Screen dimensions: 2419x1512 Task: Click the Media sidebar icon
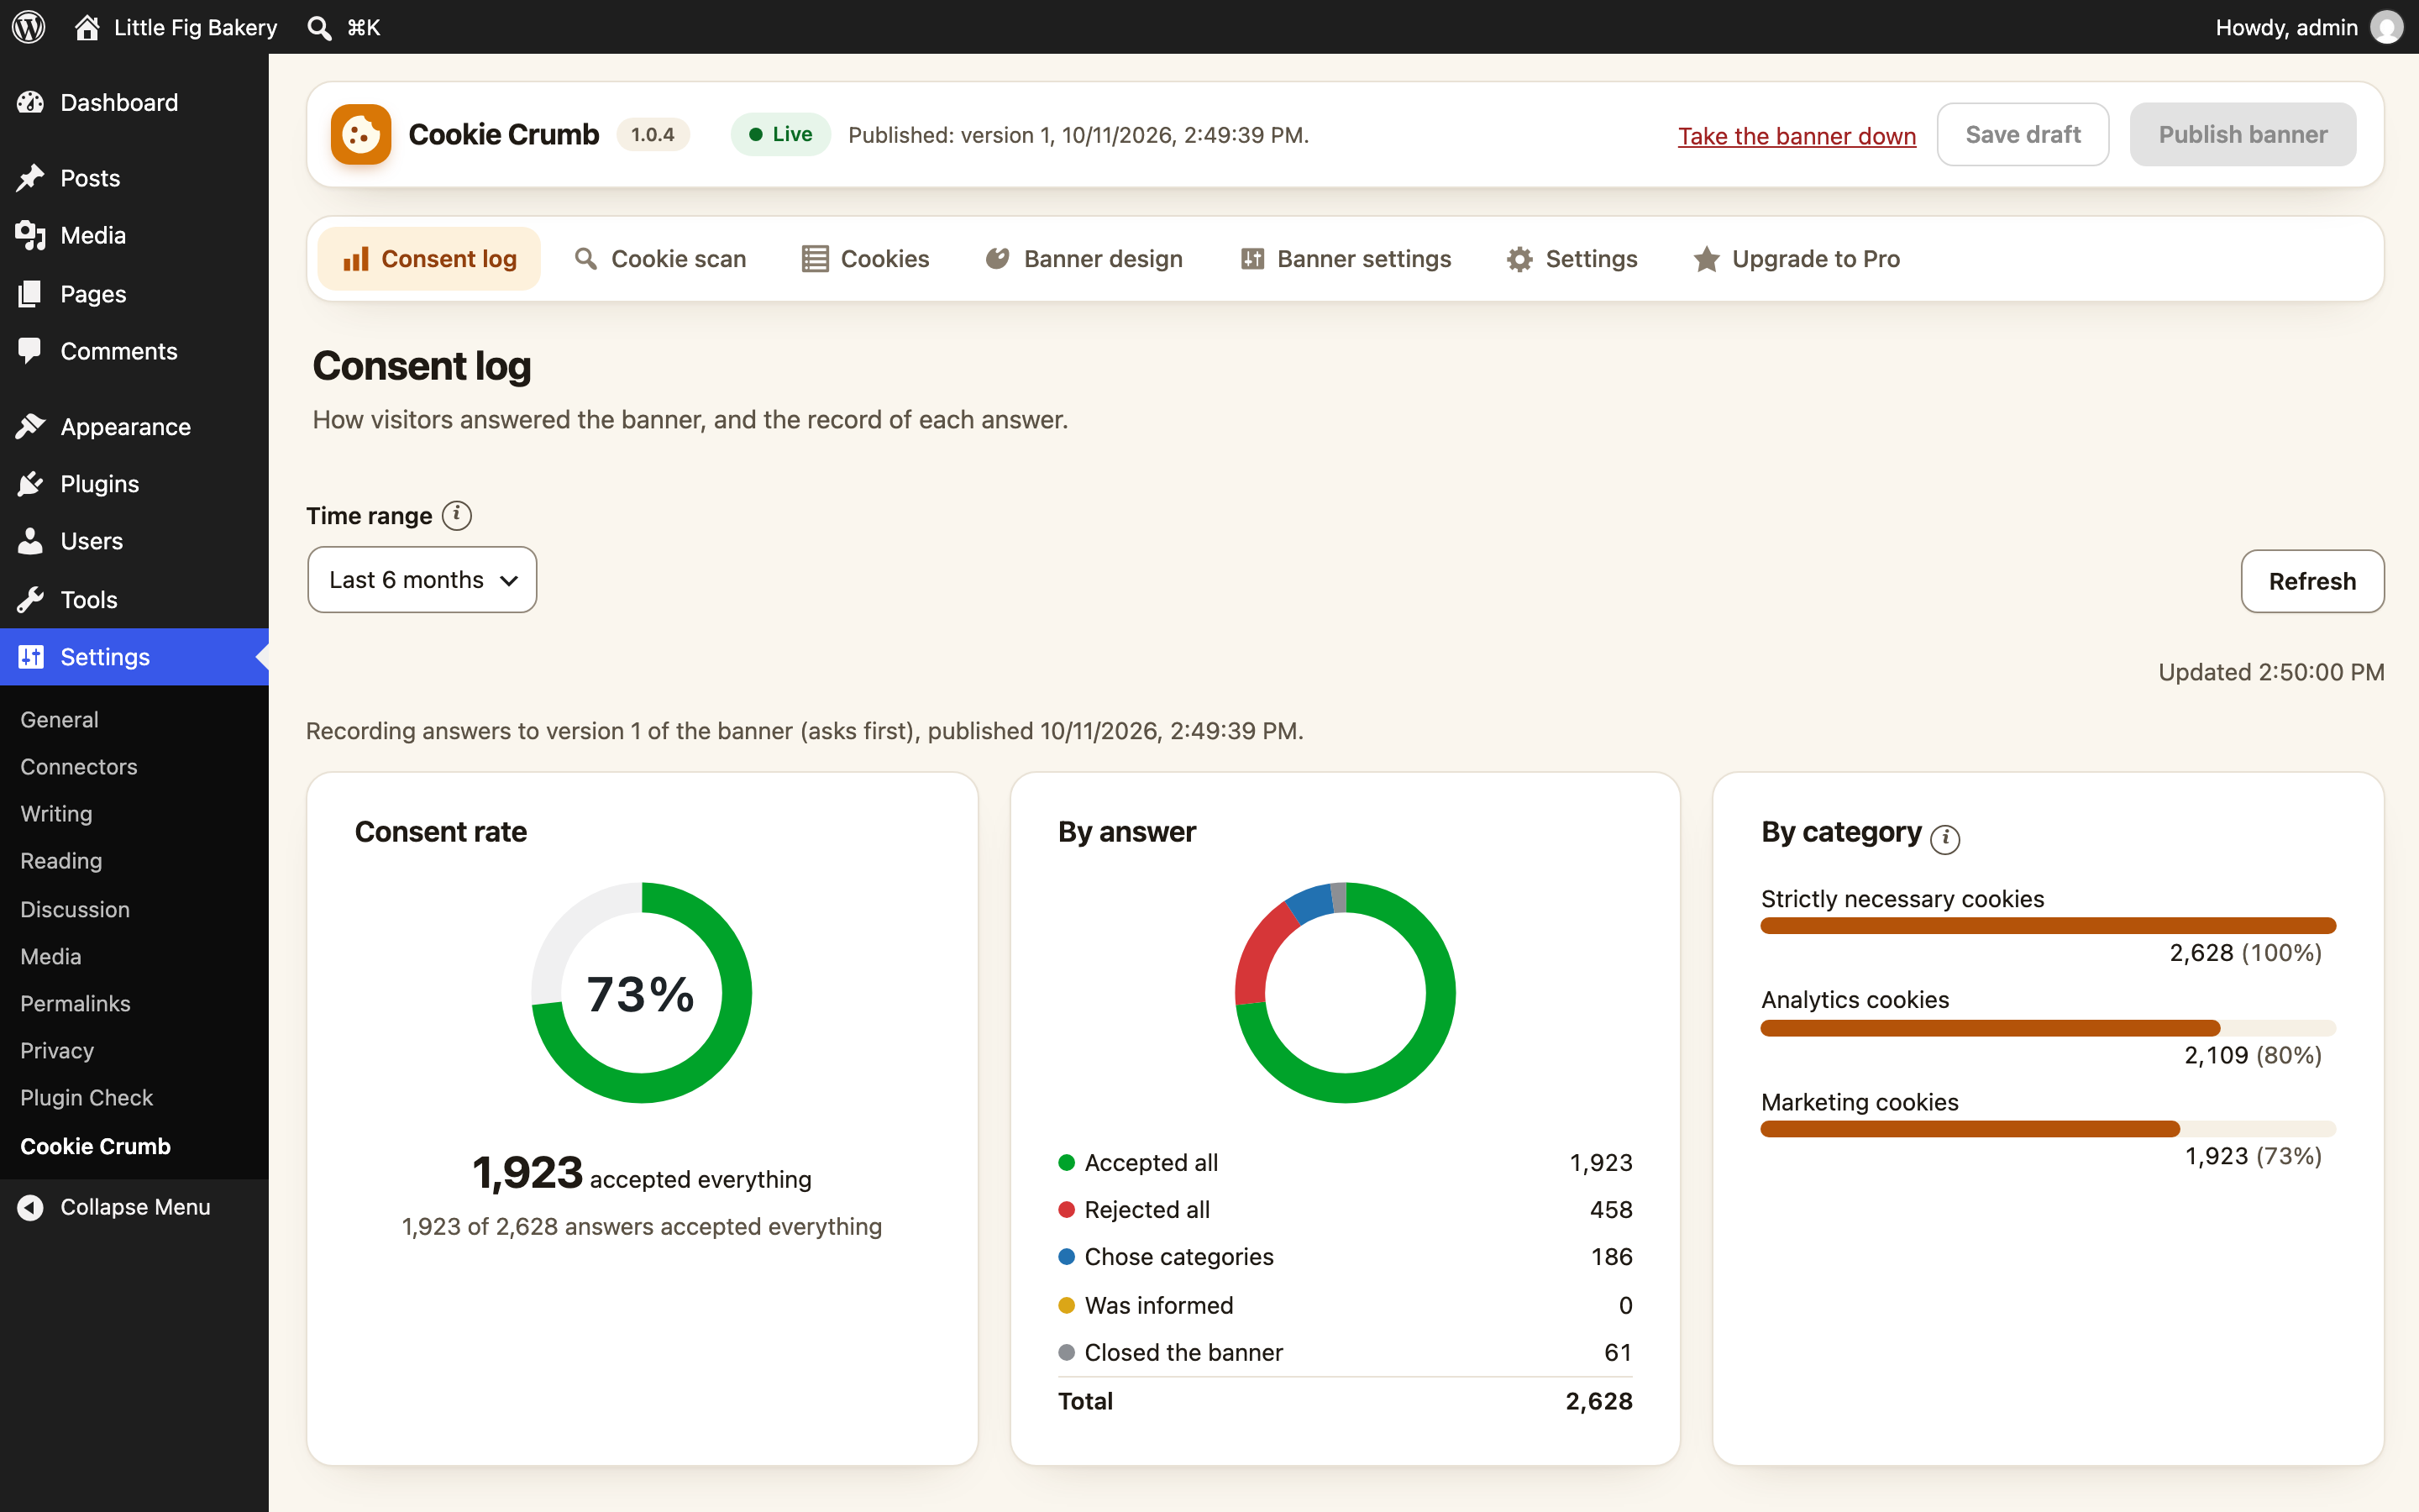(x=31, y=235)
